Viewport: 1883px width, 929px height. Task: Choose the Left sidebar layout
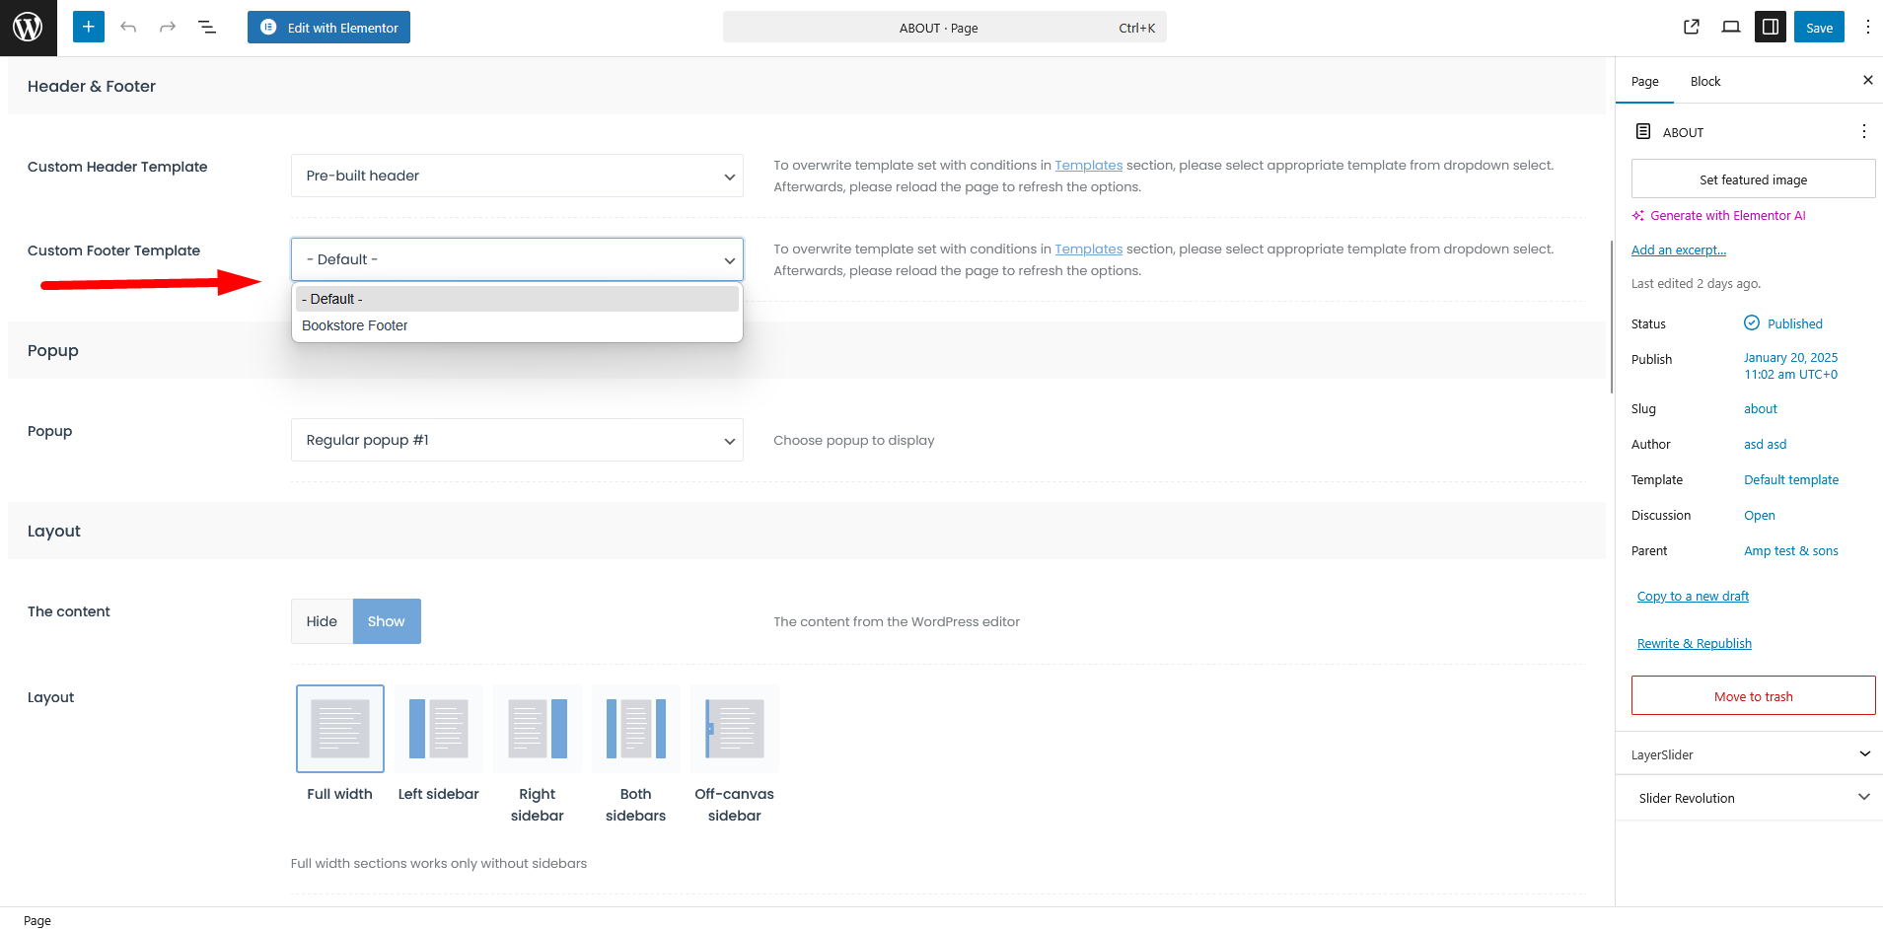(x=438, y=729)
